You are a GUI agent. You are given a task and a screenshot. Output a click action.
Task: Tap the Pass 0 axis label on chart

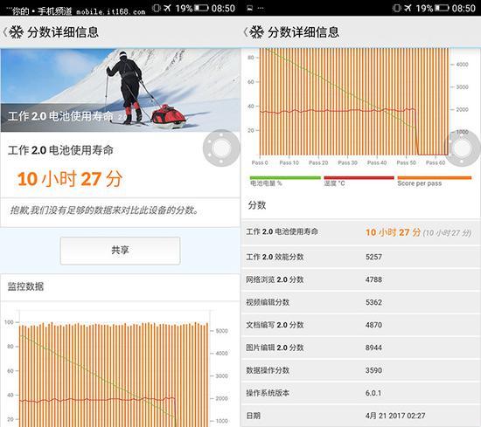click(x=260, y=162)
